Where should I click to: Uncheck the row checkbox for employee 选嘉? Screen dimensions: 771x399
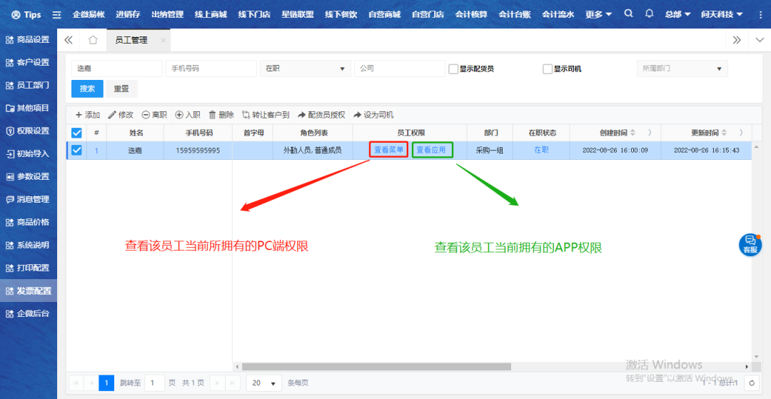(x=76, y=150)
